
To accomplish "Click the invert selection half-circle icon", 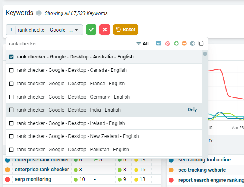I will [193, 43].
